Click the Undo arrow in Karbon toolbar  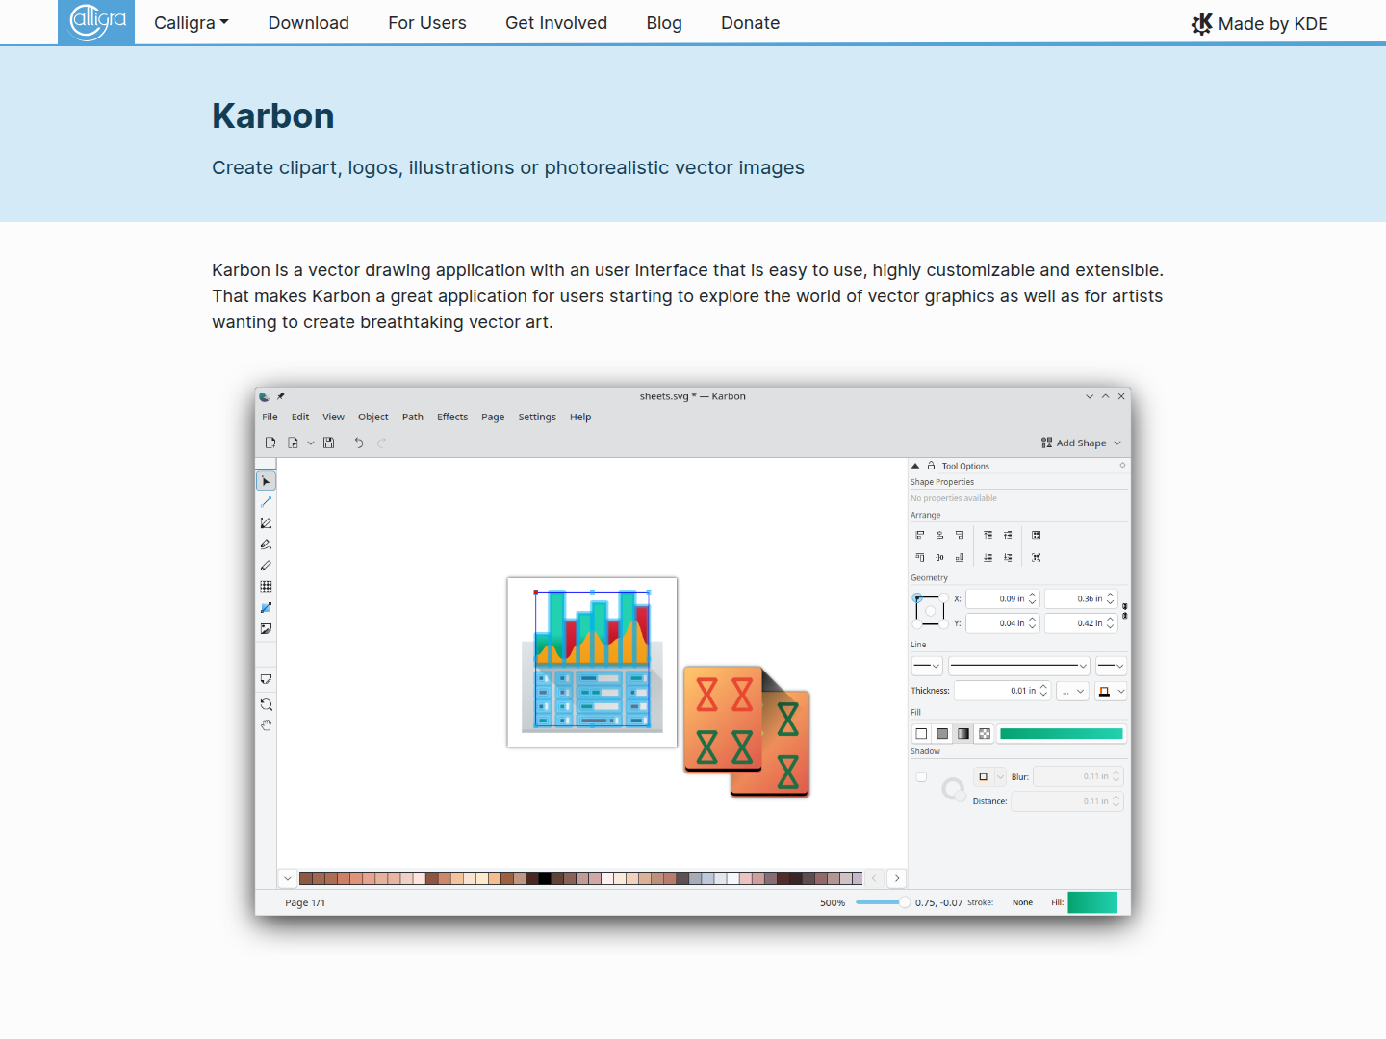click(x=359, y=443)
